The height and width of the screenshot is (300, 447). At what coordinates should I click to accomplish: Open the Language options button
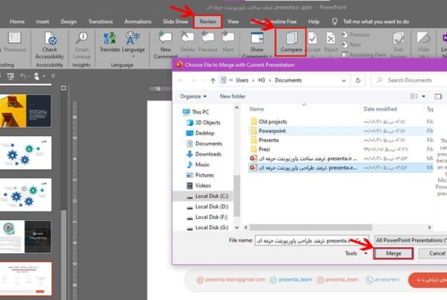point(133,43)
